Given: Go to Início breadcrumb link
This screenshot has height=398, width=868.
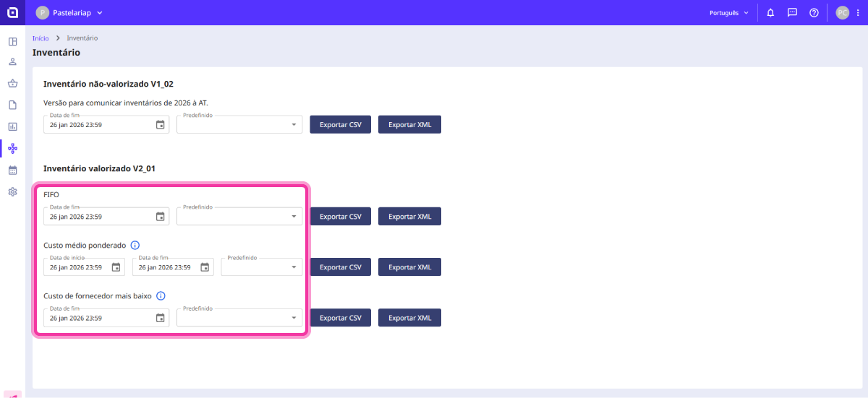Looking at the screenshot, I should point(41,38).
